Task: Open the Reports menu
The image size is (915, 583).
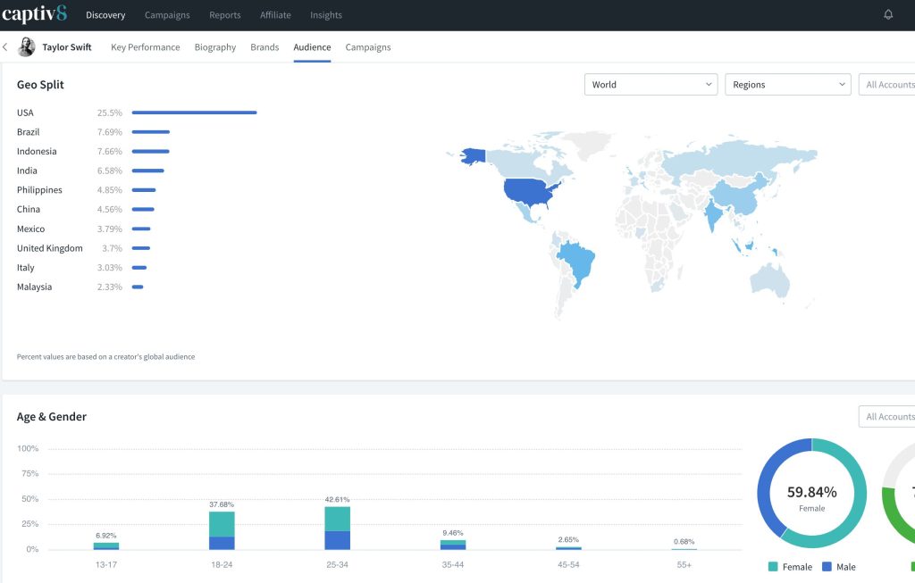Action: tap(224, 15)
